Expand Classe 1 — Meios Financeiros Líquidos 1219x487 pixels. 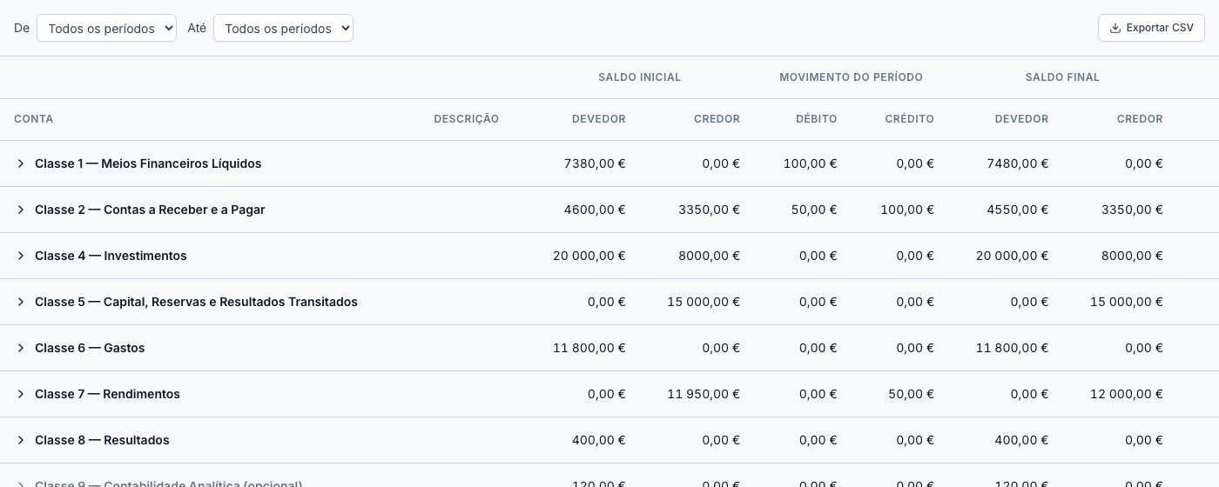coord(21,163)
